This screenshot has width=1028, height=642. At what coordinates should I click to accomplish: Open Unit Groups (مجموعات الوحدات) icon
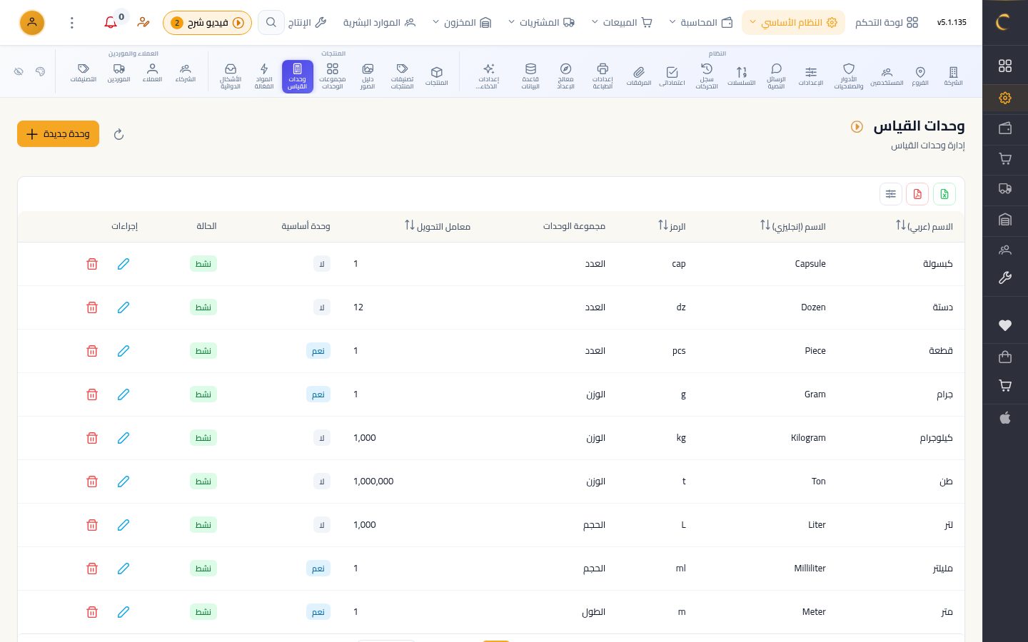pyautogui.click(x=333, y=77)
